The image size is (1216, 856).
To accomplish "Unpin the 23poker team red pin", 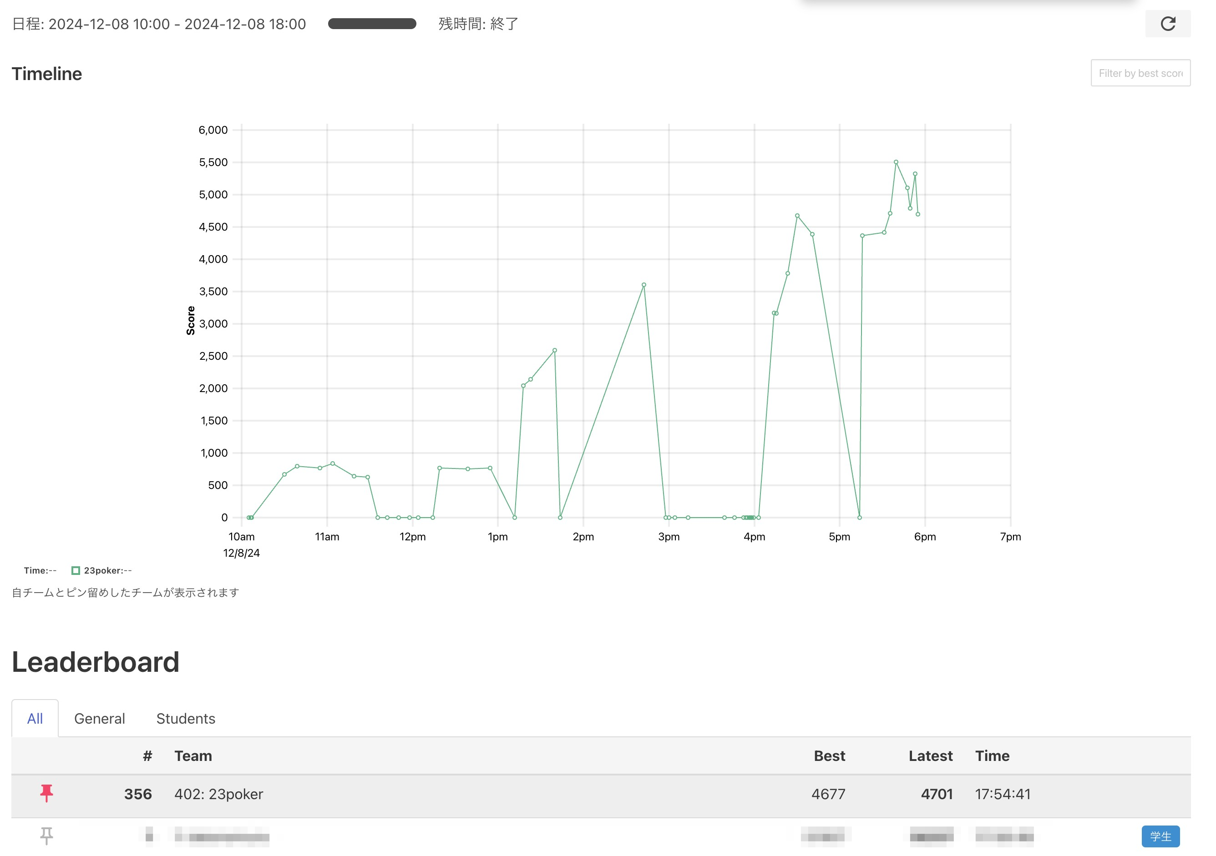I will coord(46,793).
